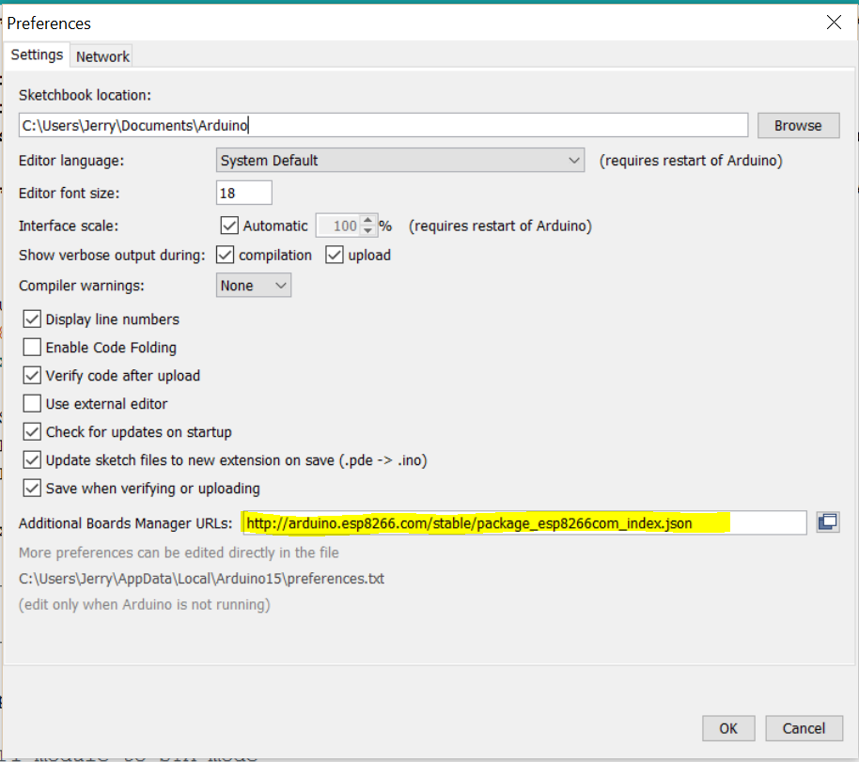Uncheck Display line numbers
859x762 pixels.
(x=32, y=319)
